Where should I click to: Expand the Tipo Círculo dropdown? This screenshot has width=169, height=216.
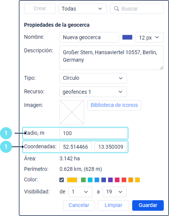[93, 78]
